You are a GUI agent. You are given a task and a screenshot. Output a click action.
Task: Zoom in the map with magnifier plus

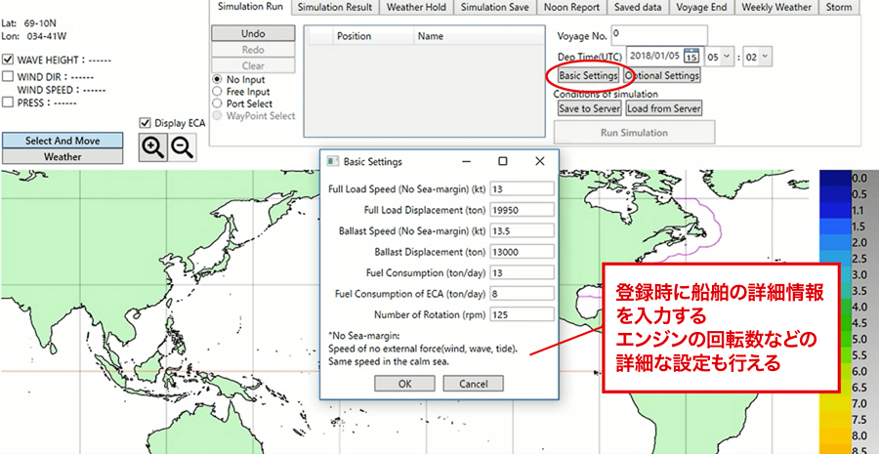(153, 146)
